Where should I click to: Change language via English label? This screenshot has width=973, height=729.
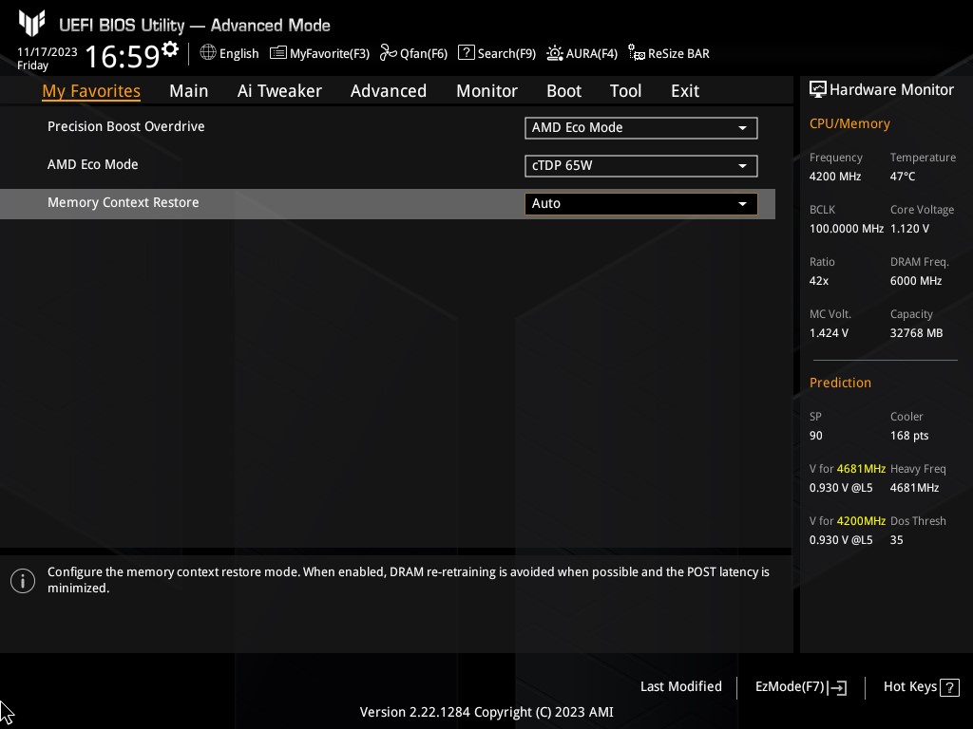tap(238, 53)
